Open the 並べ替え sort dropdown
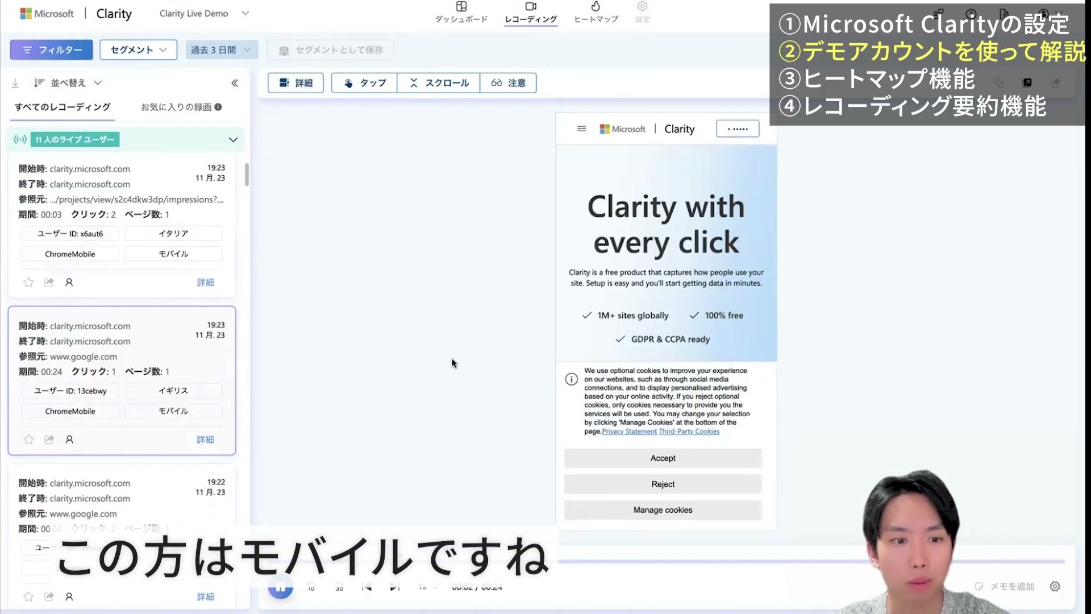 [x=68, y=83]
